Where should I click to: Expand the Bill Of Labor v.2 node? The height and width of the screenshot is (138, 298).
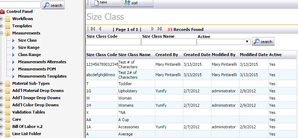click(x=1, y=127)
